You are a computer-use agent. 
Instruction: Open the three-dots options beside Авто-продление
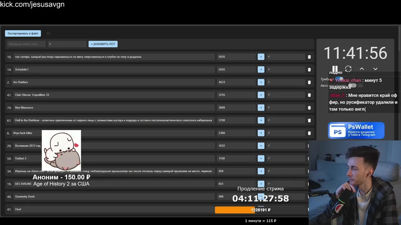tap(360, 86)
